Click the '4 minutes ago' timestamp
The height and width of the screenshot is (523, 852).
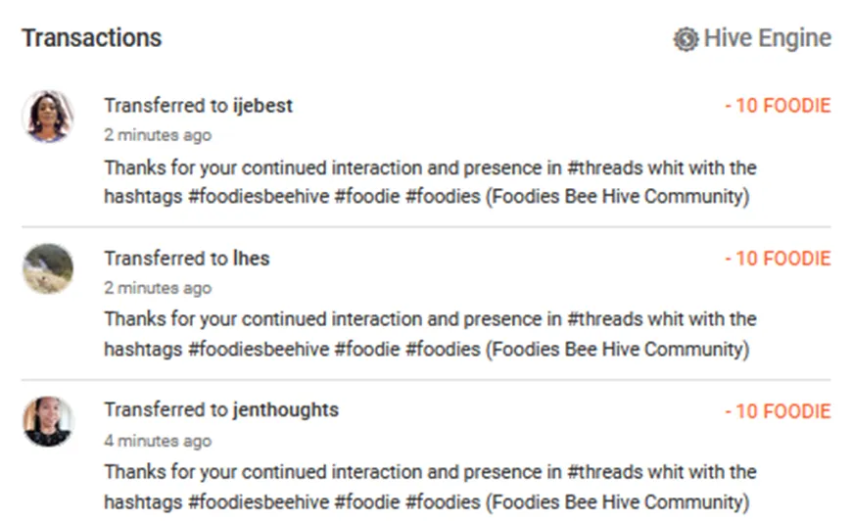[x=158, y=441]
